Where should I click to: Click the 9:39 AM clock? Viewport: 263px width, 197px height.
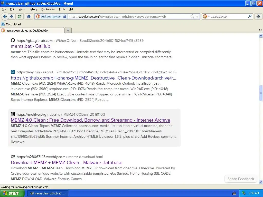pyautogui.click(x=253, y=193)
